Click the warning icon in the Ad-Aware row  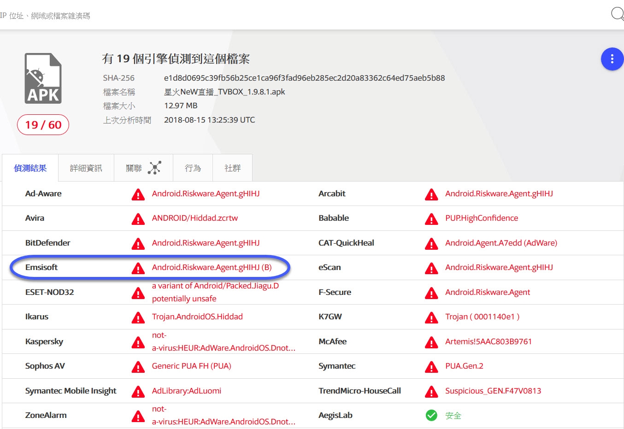coord(138,194)
